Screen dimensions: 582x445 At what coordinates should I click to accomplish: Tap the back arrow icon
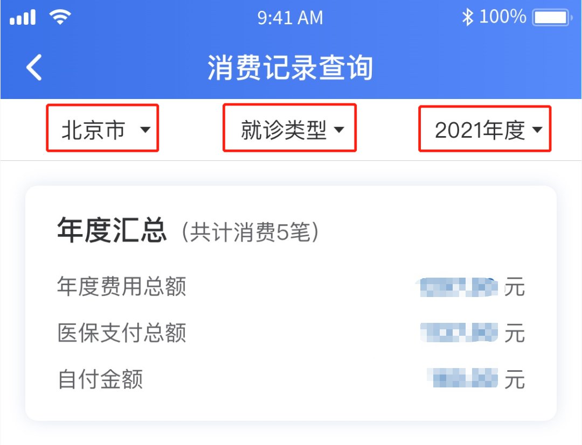click(34, 68)
